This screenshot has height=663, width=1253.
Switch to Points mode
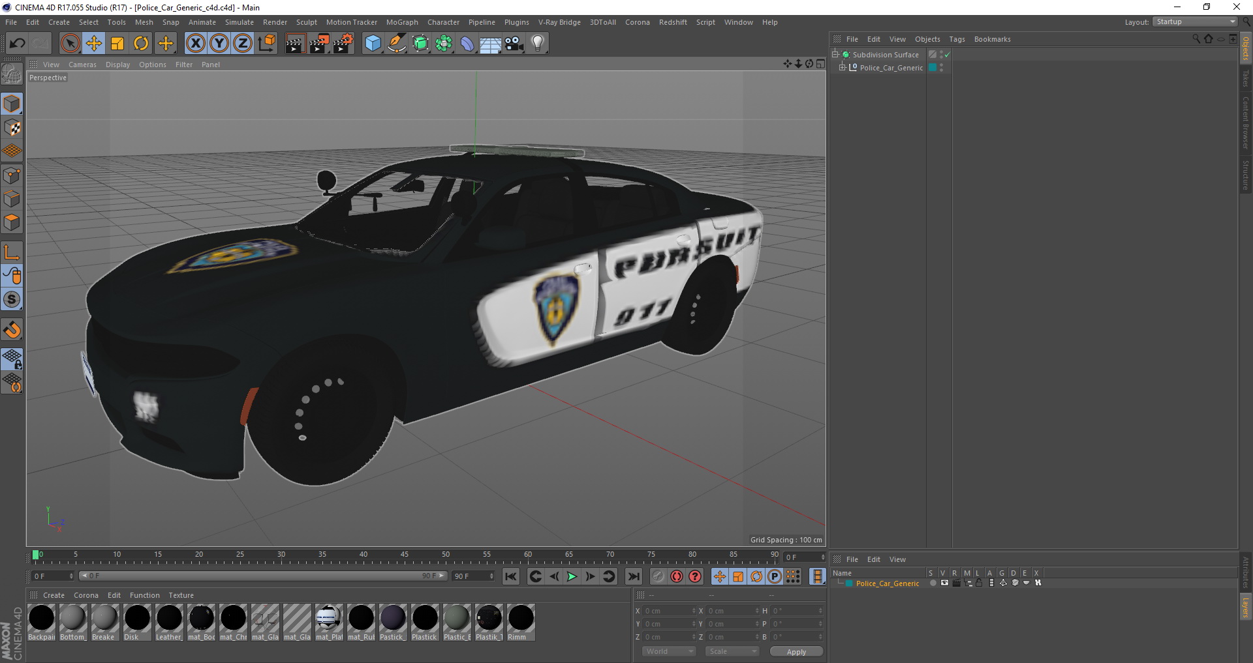[12, 175]
